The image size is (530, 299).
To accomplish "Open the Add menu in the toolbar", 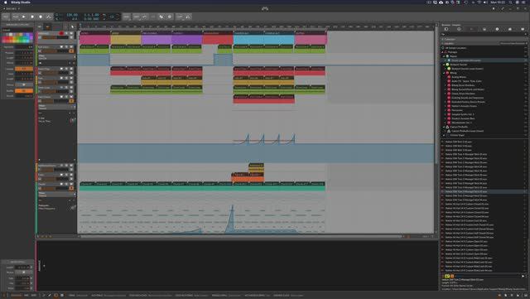I will click(128, 17).
